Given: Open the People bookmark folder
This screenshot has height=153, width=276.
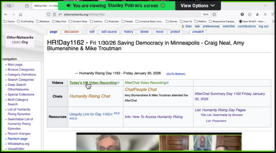Looking at the screenshot, I should click(x=127, y=21).
